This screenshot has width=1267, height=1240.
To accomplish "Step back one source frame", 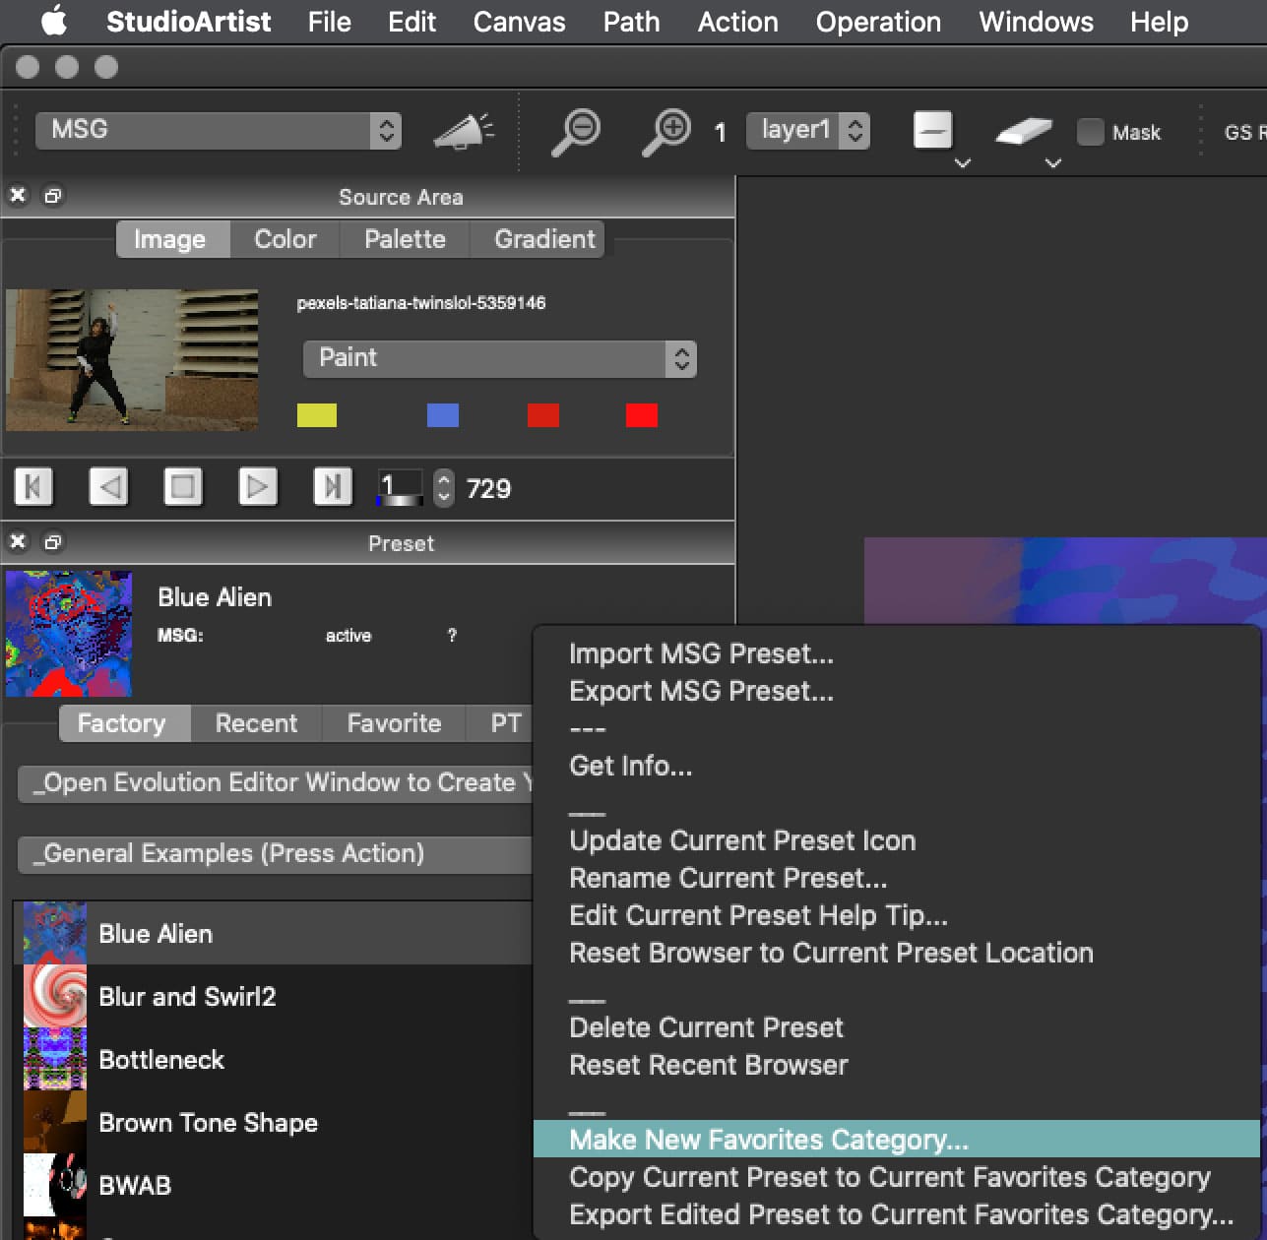I will (108, 486).
